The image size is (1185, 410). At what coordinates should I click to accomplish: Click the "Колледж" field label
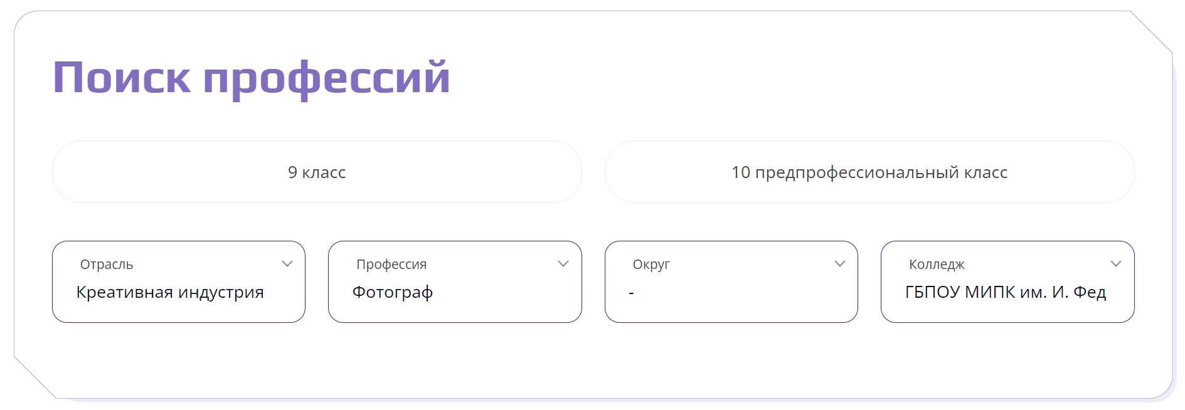point(937,265)
